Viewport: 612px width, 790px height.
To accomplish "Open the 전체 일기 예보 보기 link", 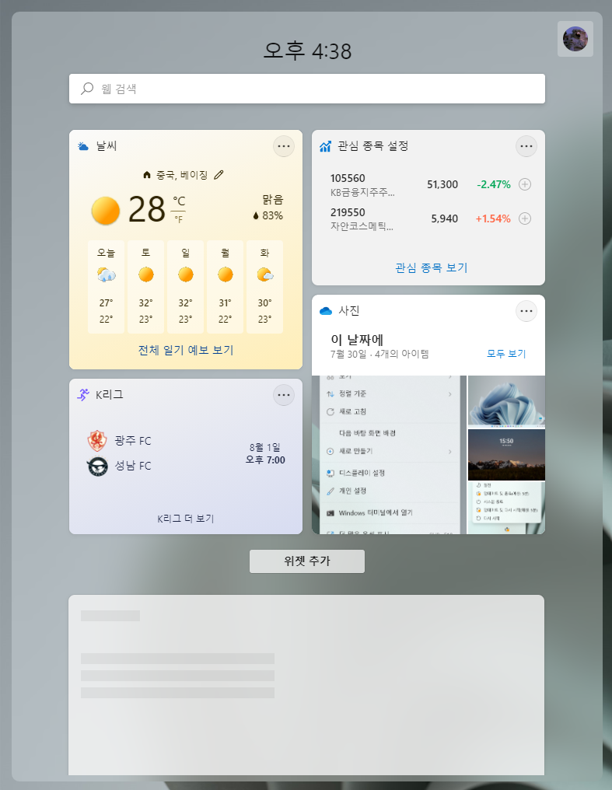I will pyautogui.click(x=186, y=350).
